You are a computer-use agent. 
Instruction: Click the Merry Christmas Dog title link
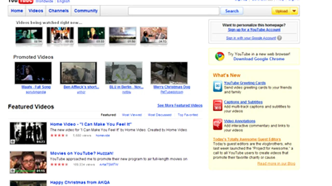pos(172,87)
